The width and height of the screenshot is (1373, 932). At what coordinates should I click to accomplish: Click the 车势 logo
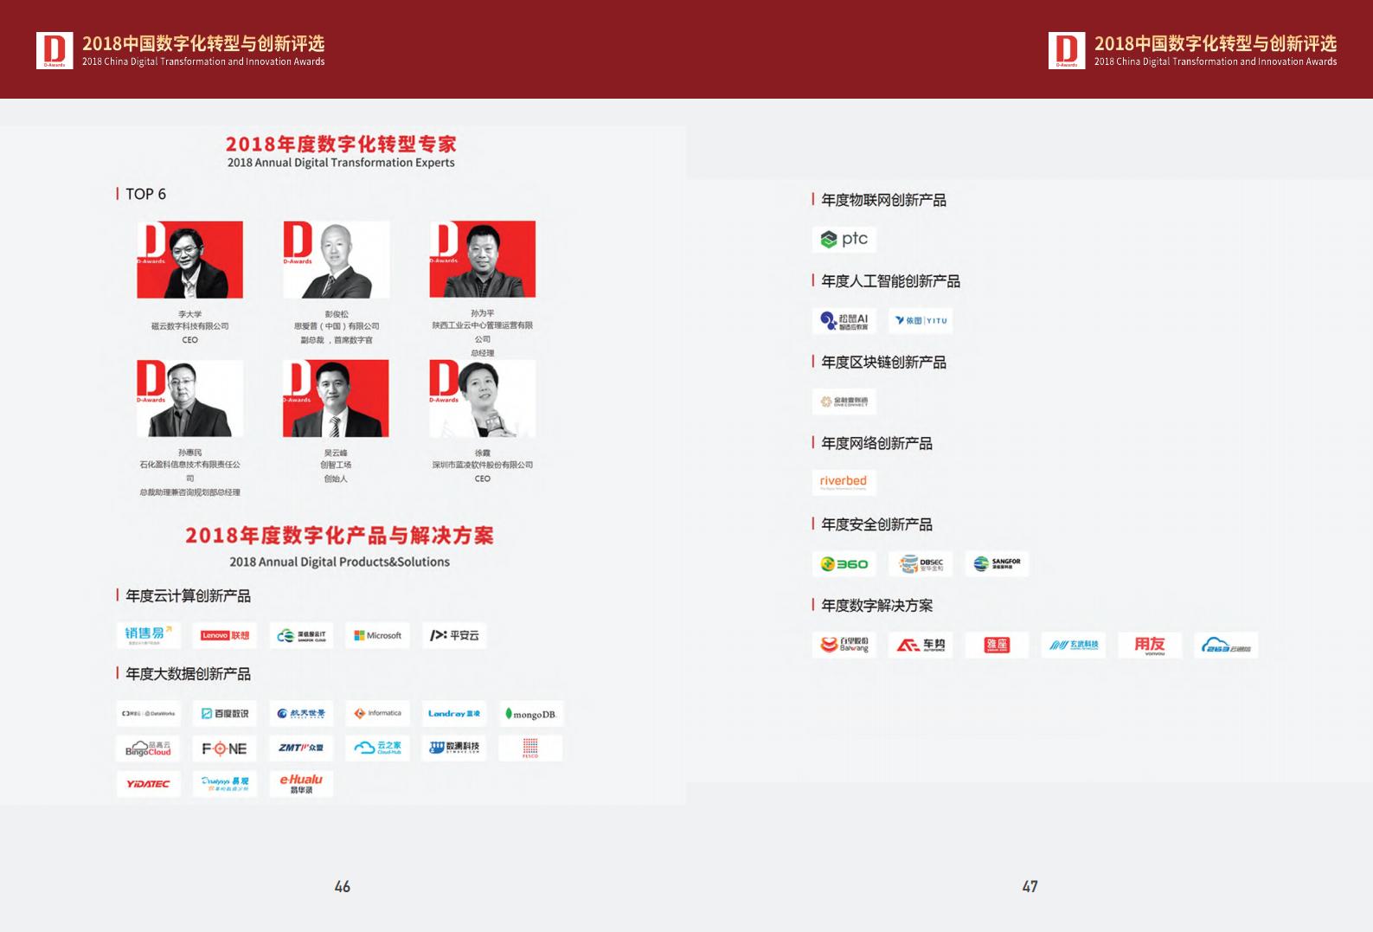pyautogui.click(x=921, y=646)
